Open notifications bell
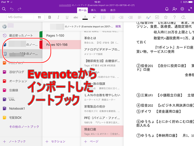The width and height of the screenshot is (194, 146). tap(167, 9)
